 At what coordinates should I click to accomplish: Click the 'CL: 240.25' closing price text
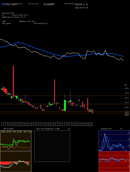click(48, 5)
